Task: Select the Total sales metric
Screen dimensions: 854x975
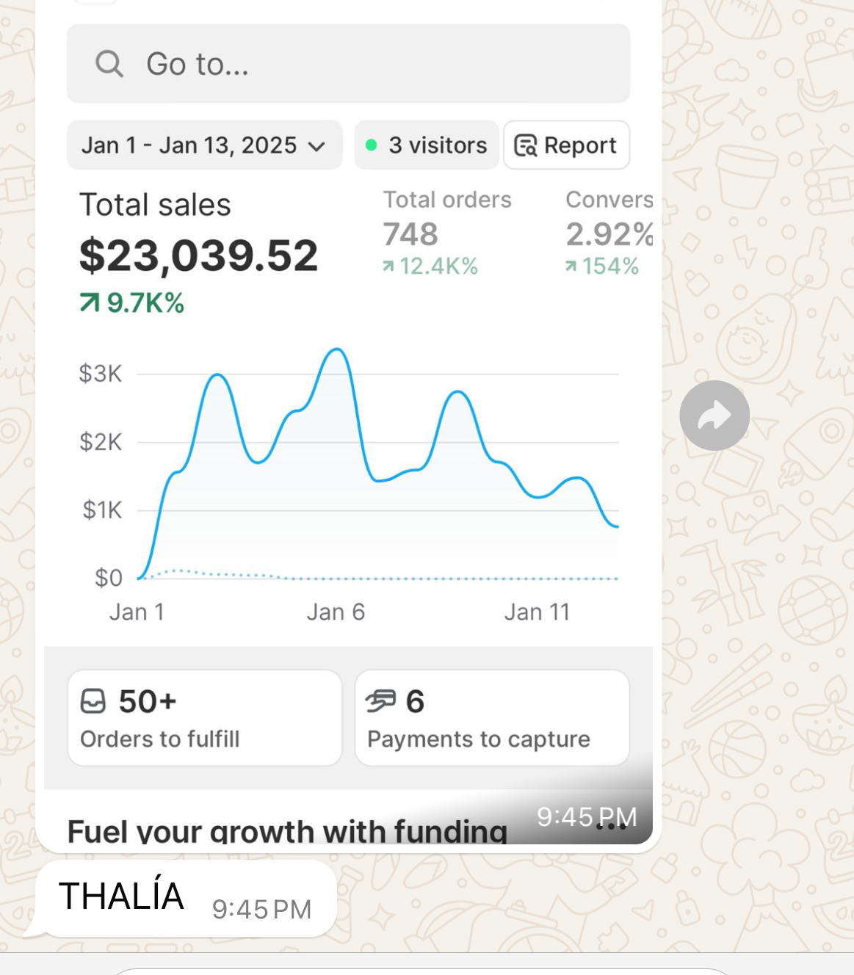Action: point(198,241)
